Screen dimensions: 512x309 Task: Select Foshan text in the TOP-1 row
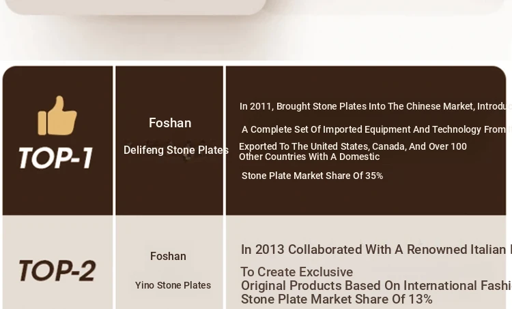(x=170, y=123)
